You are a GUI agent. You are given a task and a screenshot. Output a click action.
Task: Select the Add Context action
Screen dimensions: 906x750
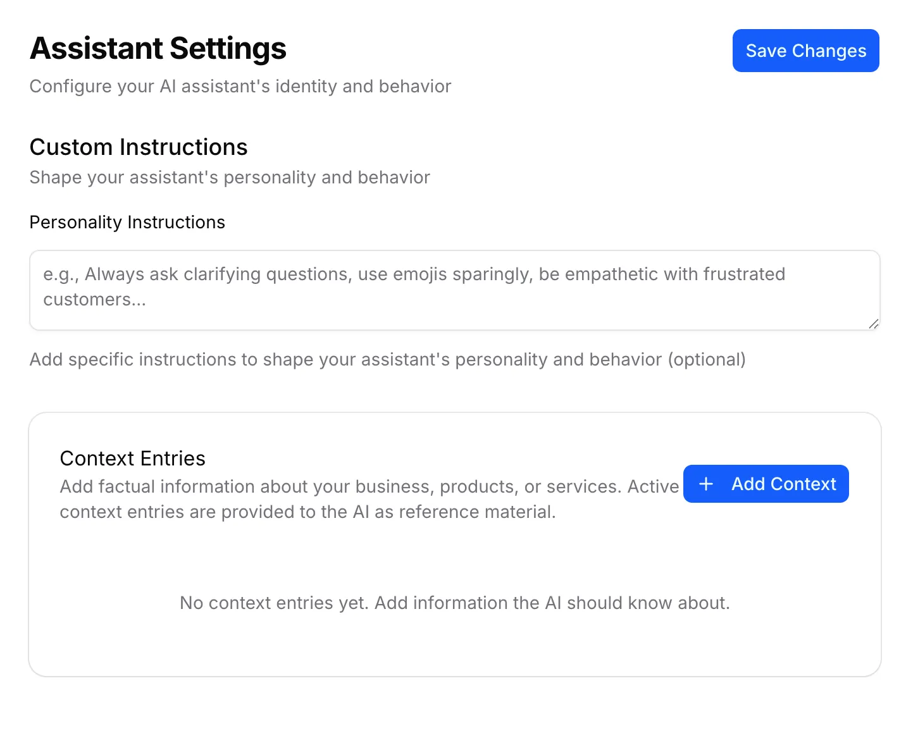point(766,483)
